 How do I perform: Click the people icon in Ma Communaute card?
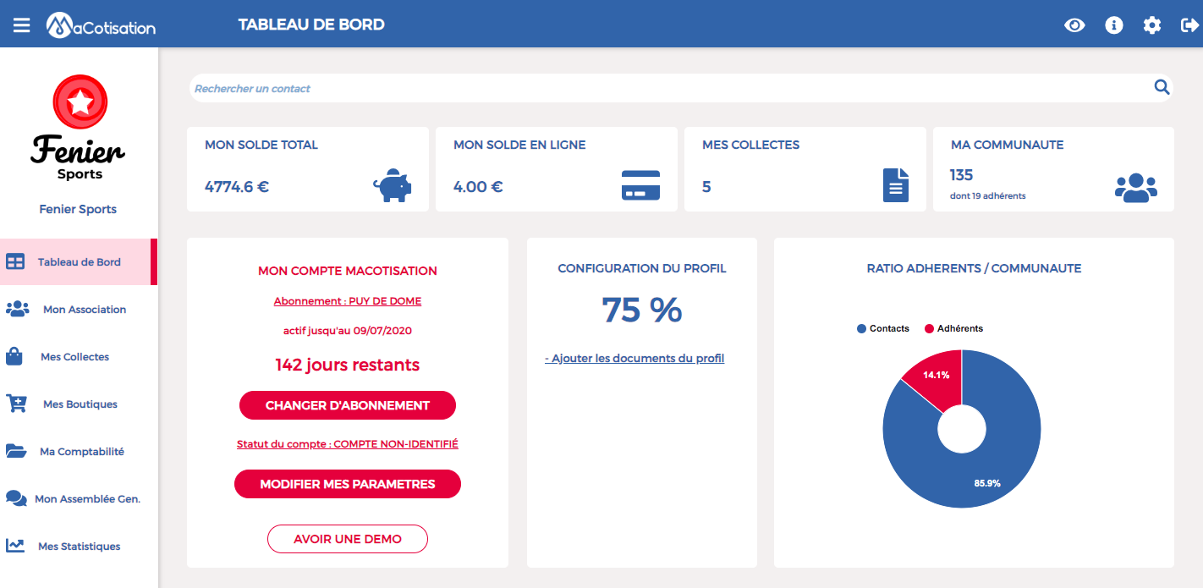point(1135,187)
